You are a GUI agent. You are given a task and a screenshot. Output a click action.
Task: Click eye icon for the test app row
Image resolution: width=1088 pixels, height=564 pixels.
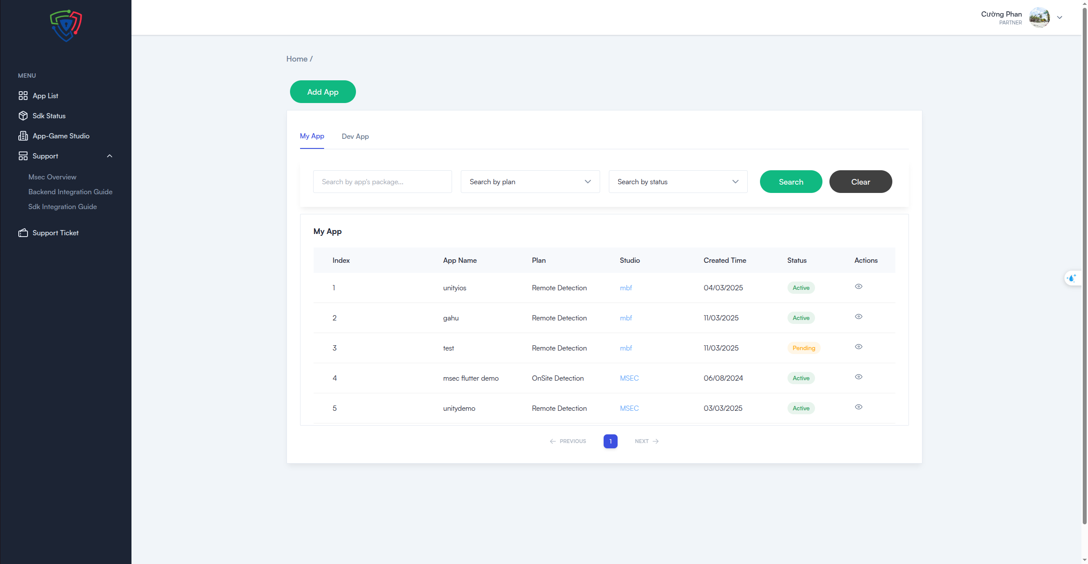point(858,347)
